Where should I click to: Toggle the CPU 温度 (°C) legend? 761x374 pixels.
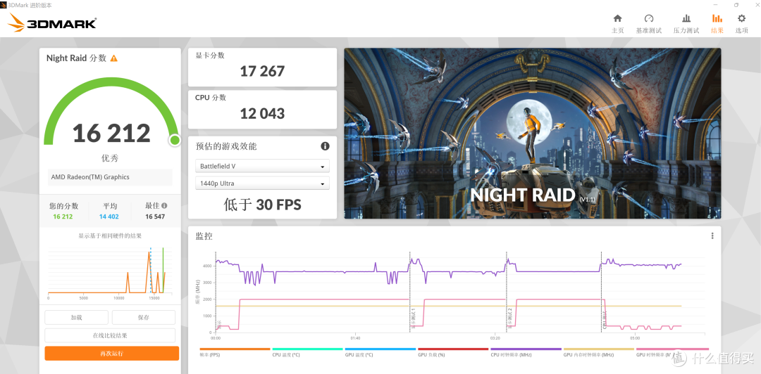[x=308, y=352]
